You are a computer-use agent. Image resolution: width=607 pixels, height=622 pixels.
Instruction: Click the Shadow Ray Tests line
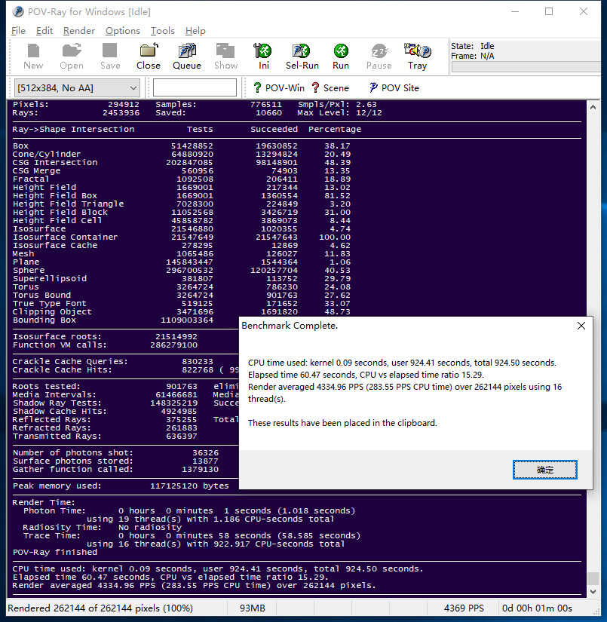tap(105, 403)
